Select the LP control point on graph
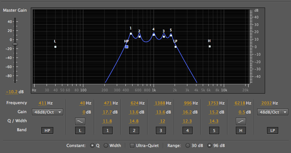Viewport: 291px width, 153px height. (x=175, y=47)
